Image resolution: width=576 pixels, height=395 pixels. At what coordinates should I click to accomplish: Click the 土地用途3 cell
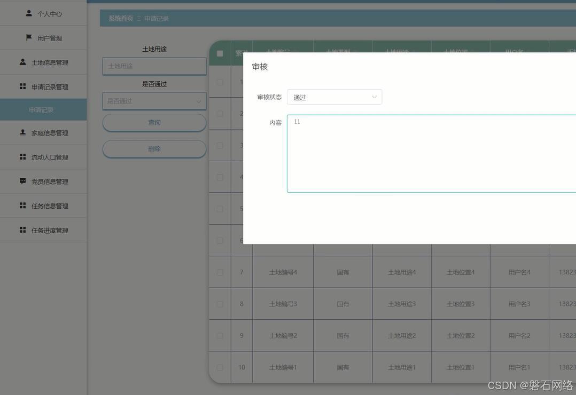tap(402, 304)
